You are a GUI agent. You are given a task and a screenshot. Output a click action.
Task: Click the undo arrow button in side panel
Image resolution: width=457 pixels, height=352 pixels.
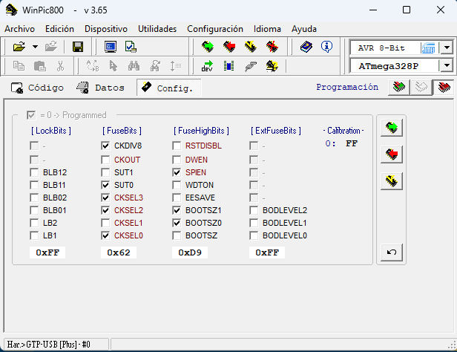(392, 252)
